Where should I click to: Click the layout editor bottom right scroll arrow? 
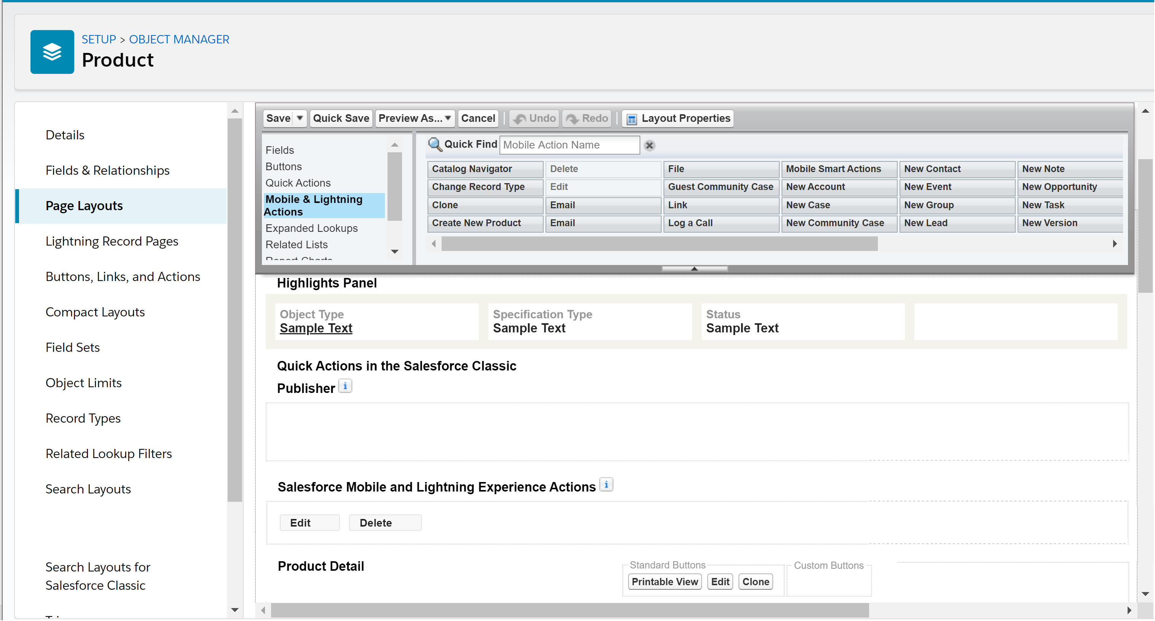click(1129, 610)
